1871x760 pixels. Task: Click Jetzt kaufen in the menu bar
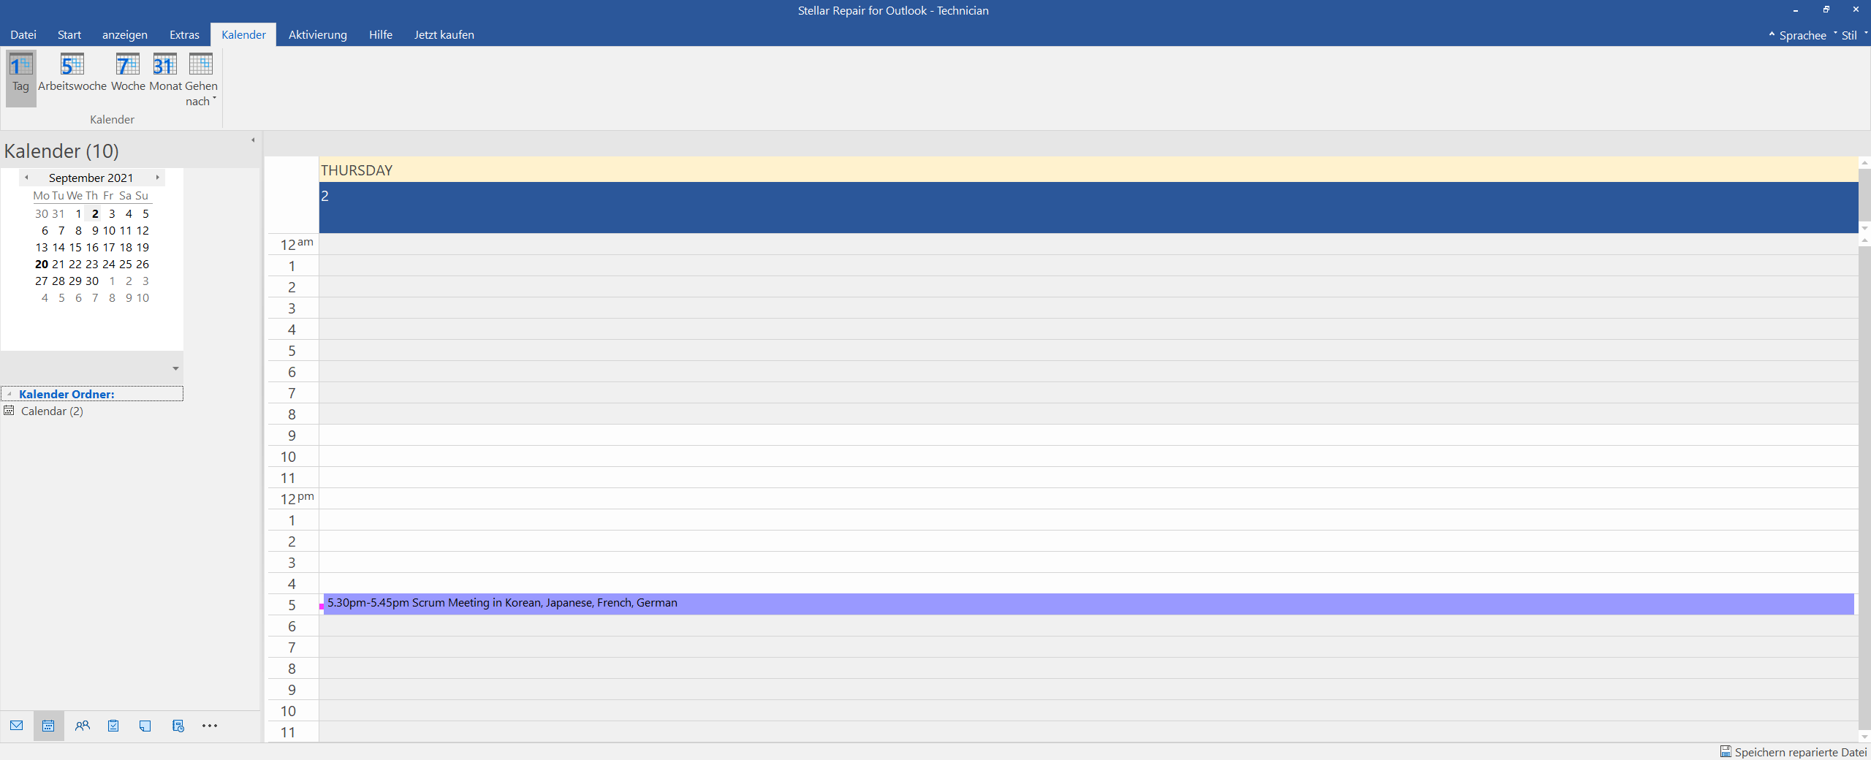point(444,35)
